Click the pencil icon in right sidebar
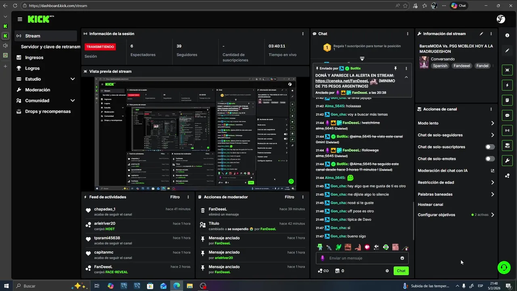The image size is (517, 291). click(x=507, y=51)
